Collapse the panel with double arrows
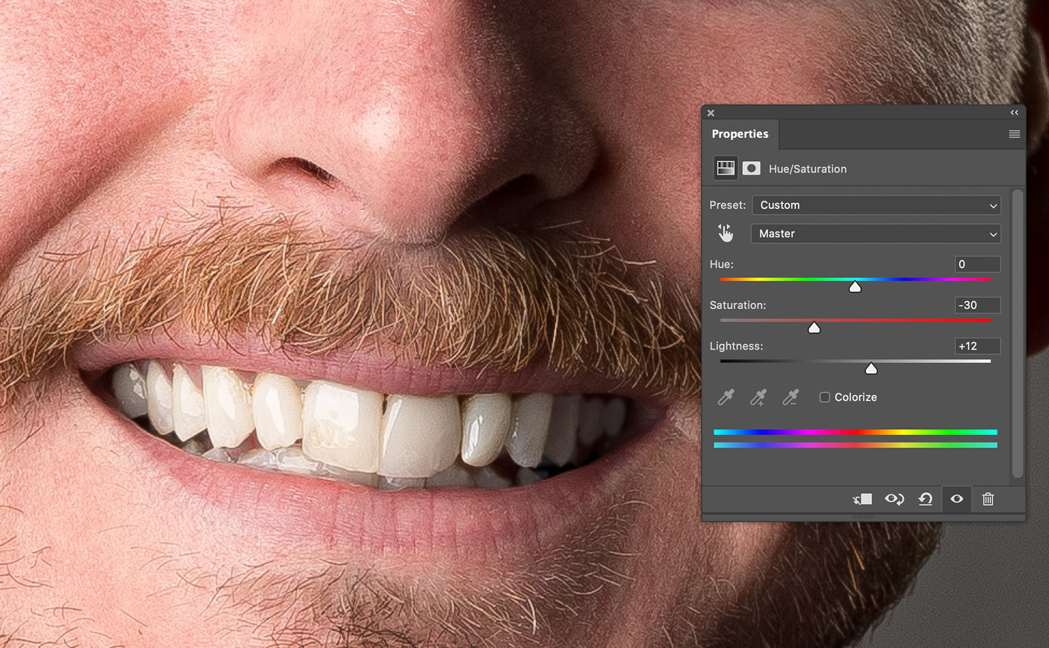Screen dimensions: 1049x648 [1014, 113]
